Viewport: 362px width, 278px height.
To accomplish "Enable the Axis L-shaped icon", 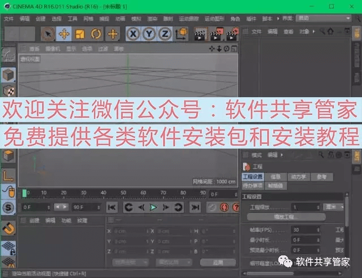I will 8,175.
